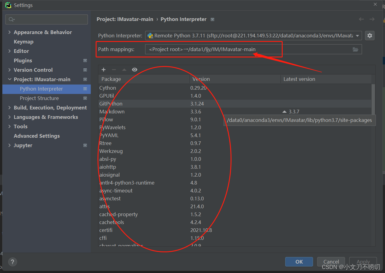385x273 pixels.
Task: Select the Werkzeug package row
Action: (x=235, y=151)
